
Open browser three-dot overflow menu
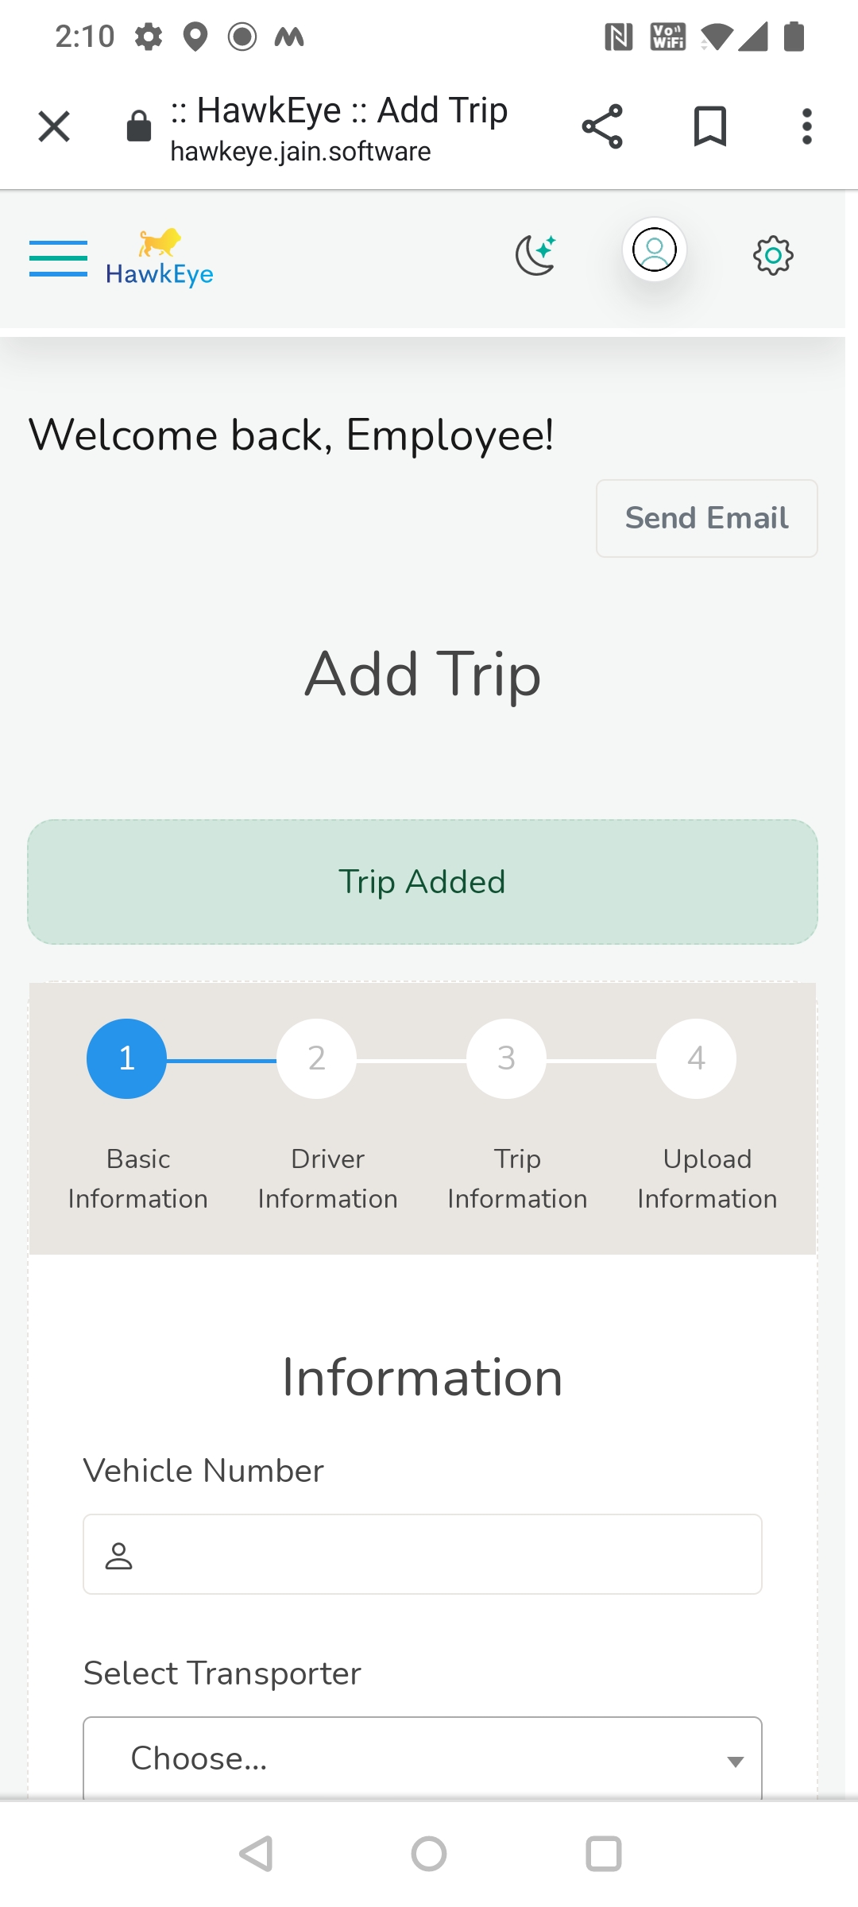click(807, 126)
